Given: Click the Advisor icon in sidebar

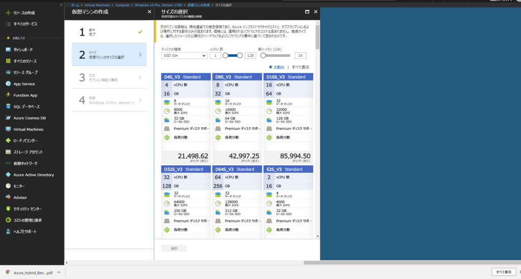Looking at the screenshot, I should point(8,197).
